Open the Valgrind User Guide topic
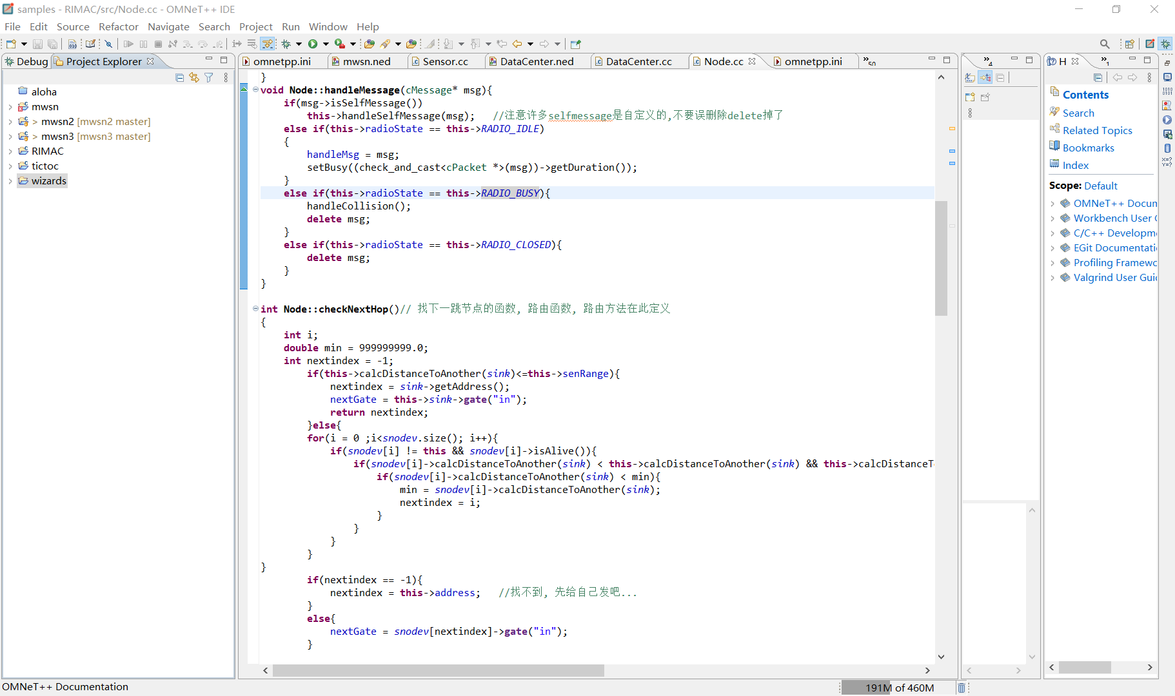This screenshot has width=1175, height=696. [x=1115, y=278]
